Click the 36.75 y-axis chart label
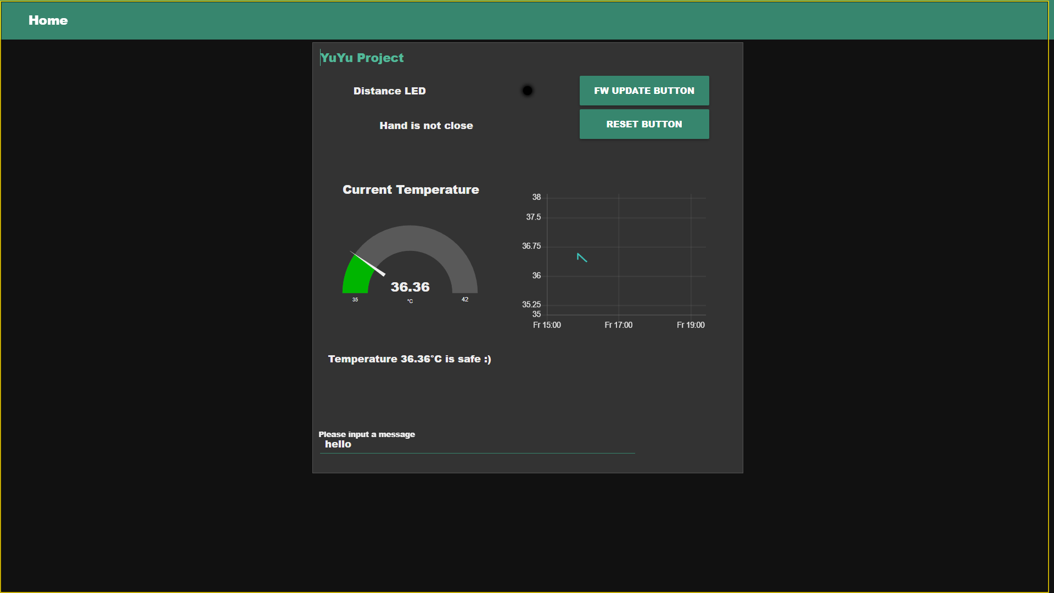This screenshot has height=593, width=1054. (531, 246)
